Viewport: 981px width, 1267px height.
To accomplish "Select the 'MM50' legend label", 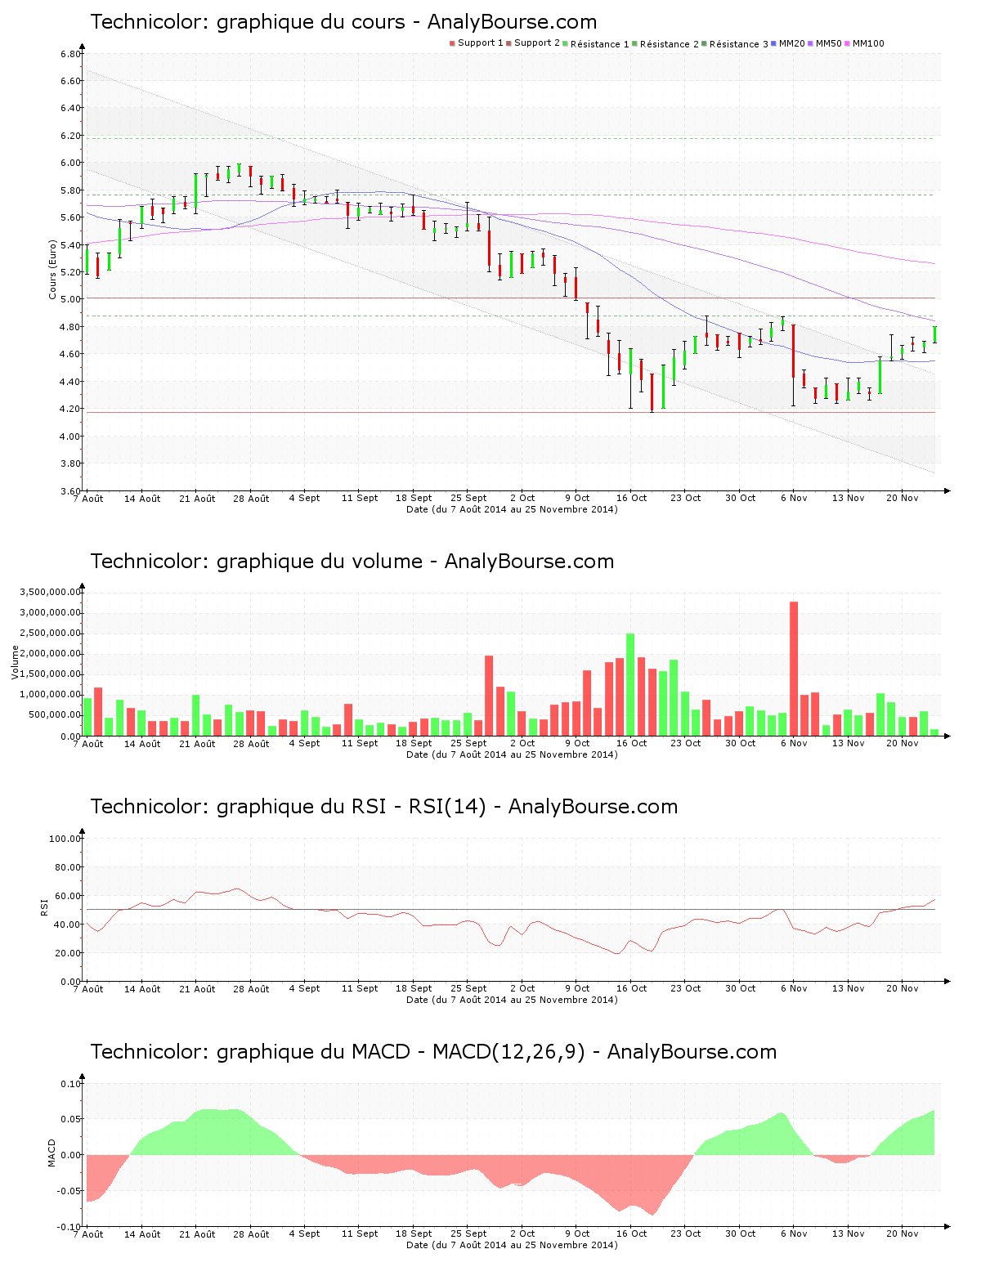I will (829, 43).
